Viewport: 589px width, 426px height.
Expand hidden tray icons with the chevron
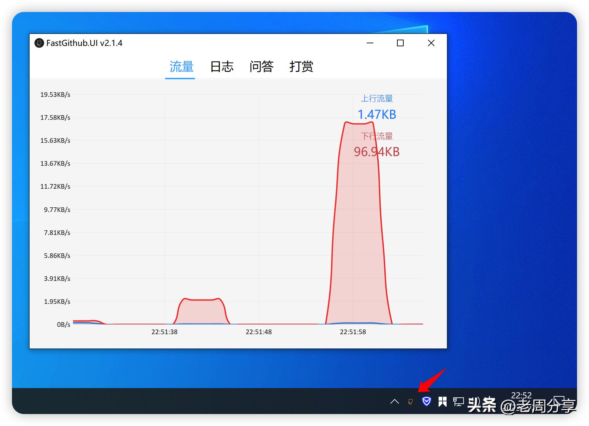(x=394, y=402)
